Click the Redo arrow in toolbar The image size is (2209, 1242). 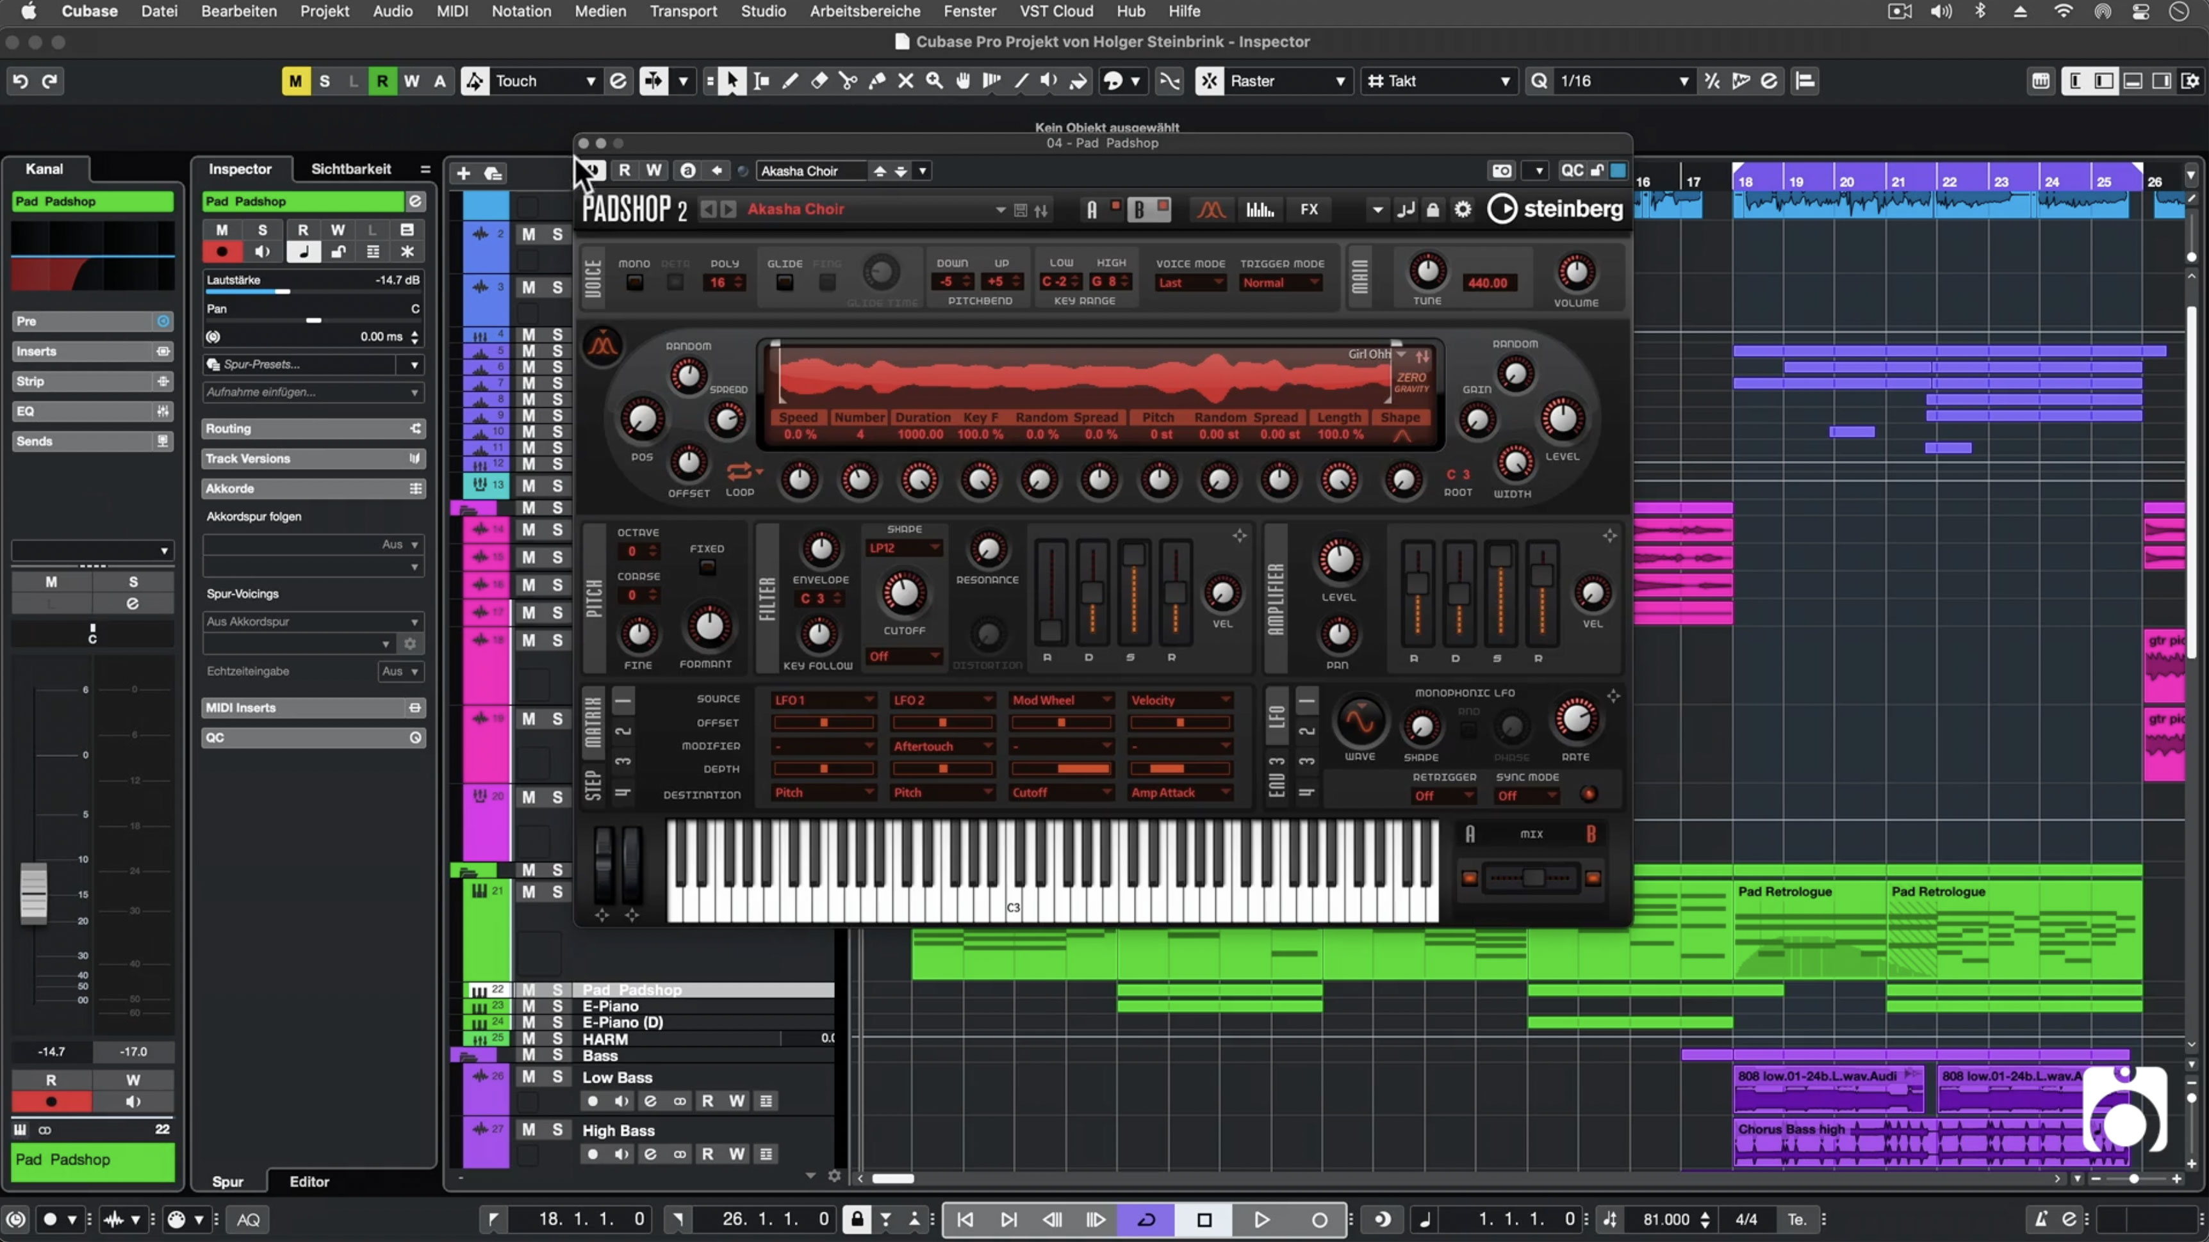tap(50, 81)
